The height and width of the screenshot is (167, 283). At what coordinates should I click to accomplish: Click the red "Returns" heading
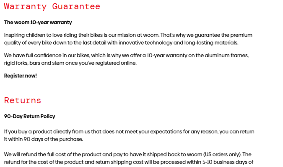coord(23,101)
